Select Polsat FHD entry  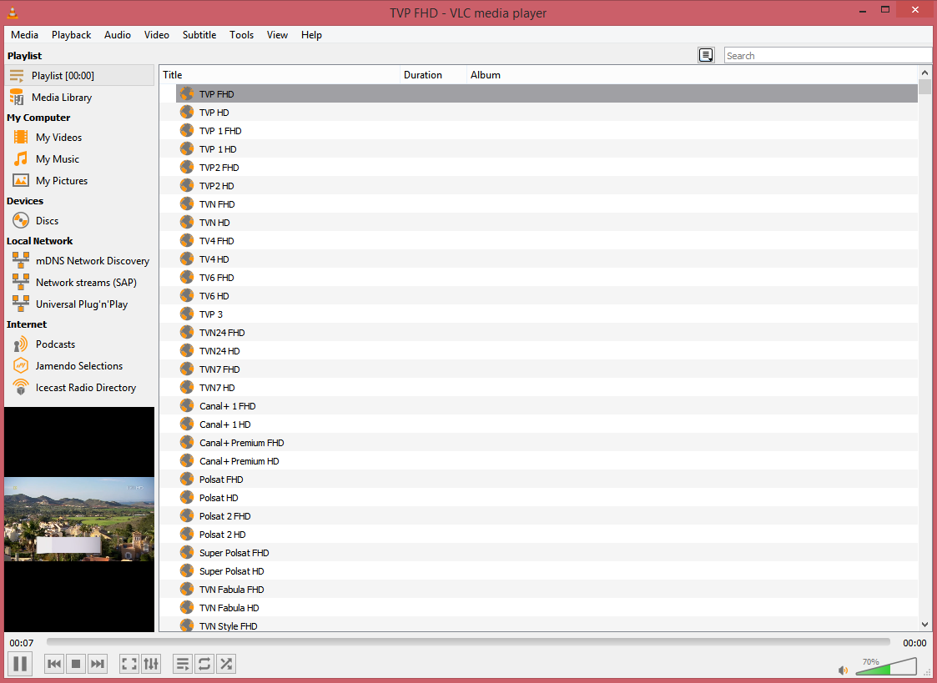pos(547,480)
